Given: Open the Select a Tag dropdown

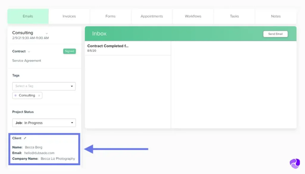Looking at the screenshot, I should tap(44, 86).
